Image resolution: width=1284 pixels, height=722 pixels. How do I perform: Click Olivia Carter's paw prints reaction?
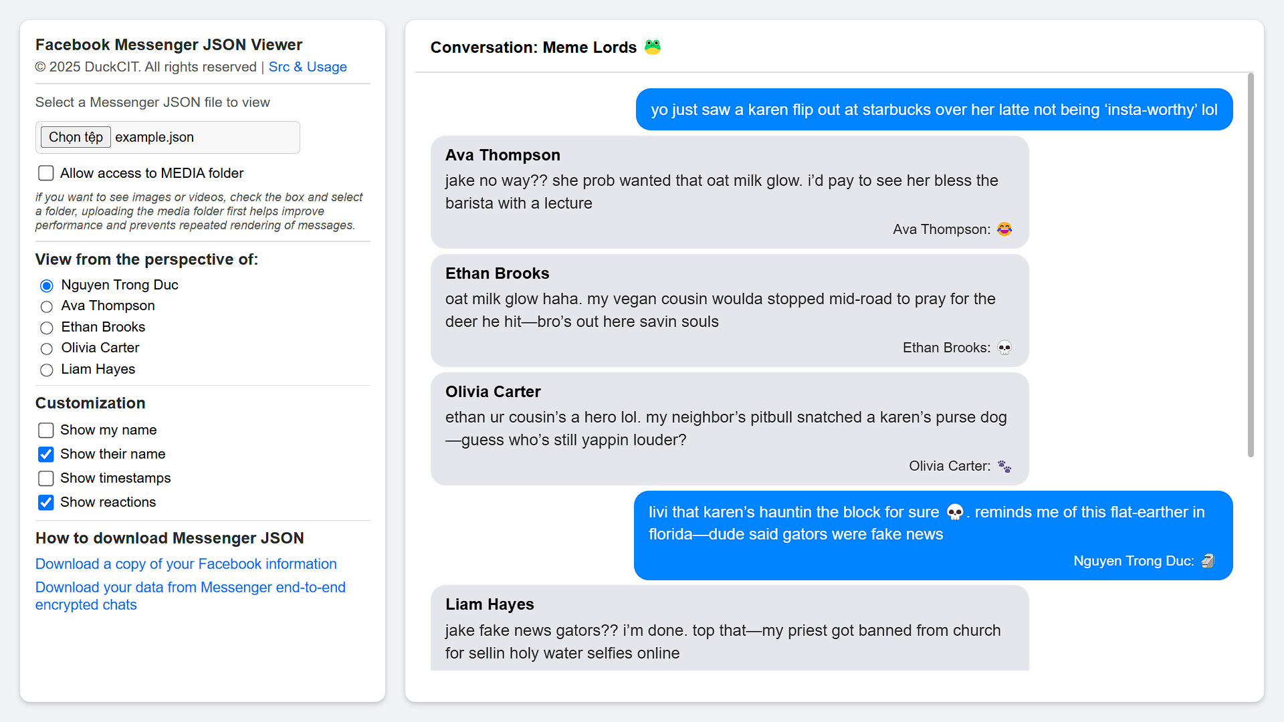[1004, 466]
